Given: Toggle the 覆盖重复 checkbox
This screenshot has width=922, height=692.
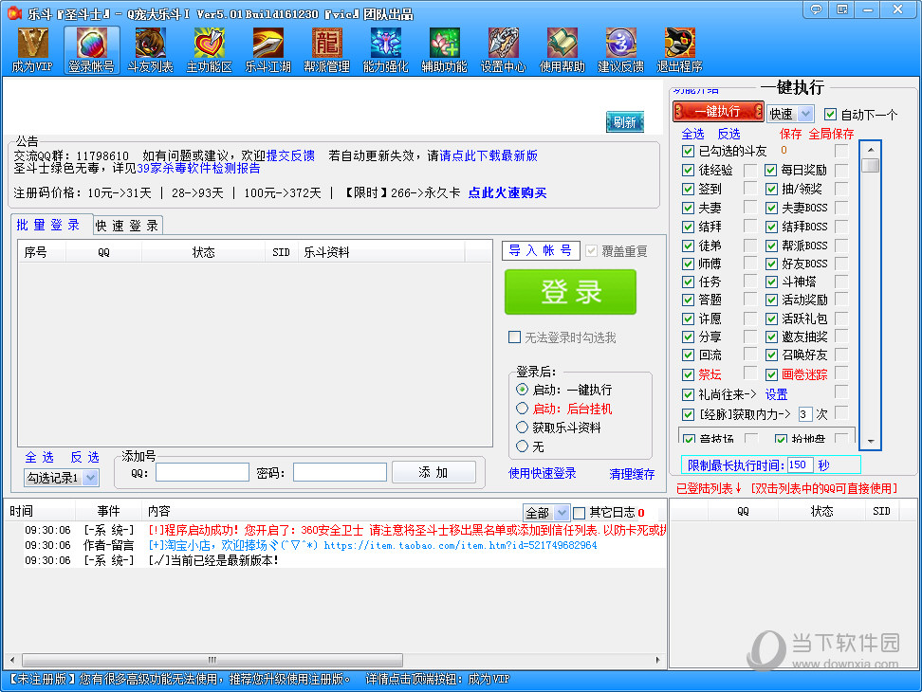Looking at the screenshot, I should [x=592, y=251].
